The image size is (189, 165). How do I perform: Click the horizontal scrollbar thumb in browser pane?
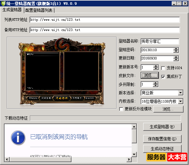click(40, 159)
